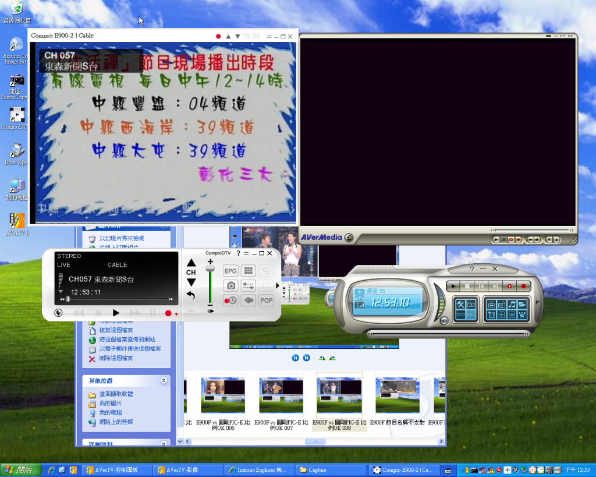The height and width of the screenshot is (477, 596).
Task: Open the channel grid preview in ComproDTV
Action: tap(248, 271)
